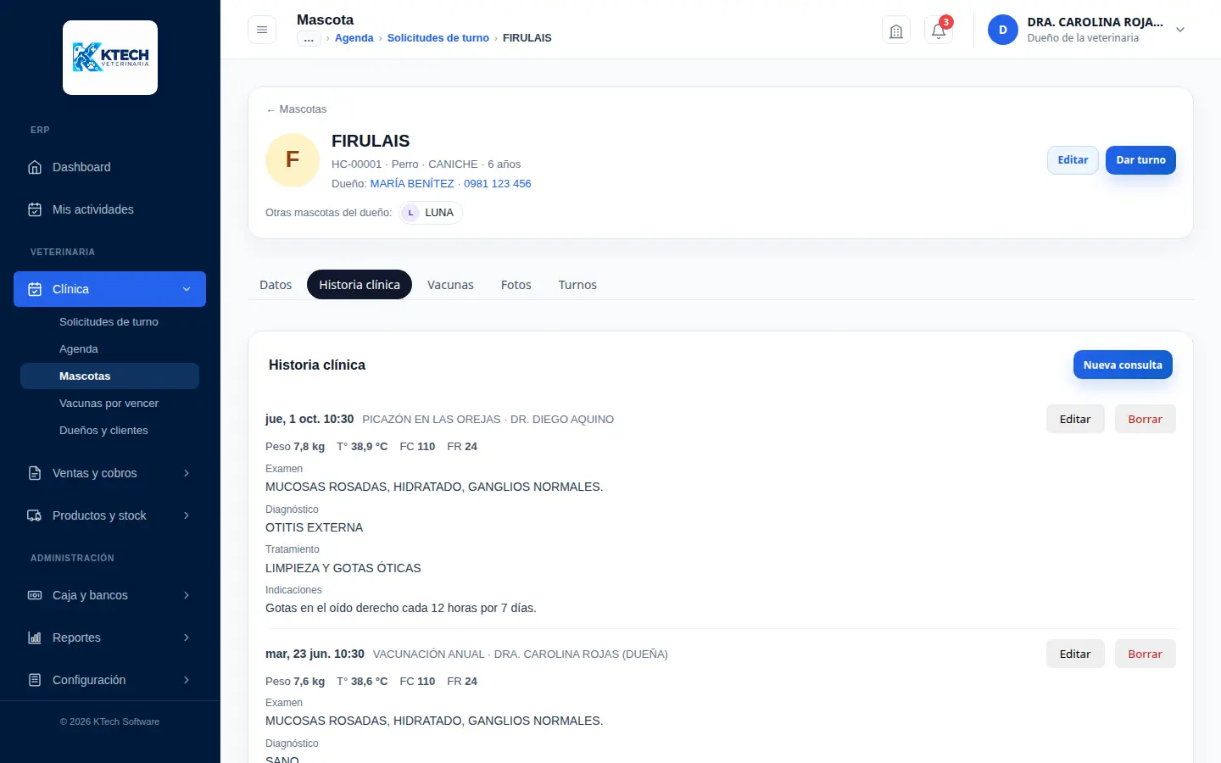Click the Ventas y cobros document icon
This screenshot has height=763, width=1221.
pyautogui.click(x=35, y=473)
